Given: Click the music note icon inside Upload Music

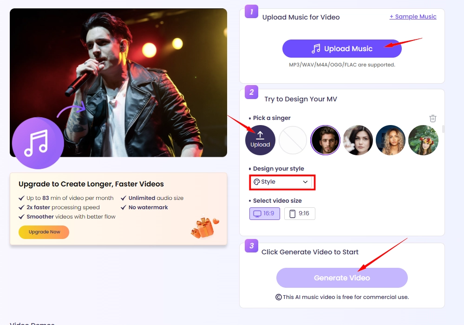Looking at the screenshot, I should coord(317,48).
